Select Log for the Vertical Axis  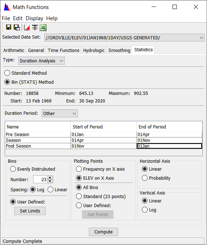tap(145, 210)
